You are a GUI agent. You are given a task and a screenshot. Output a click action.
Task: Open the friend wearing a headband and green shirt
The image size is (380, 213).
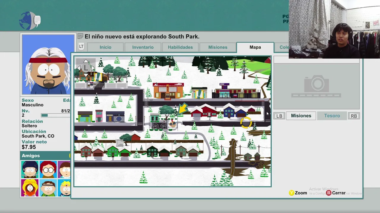tap(48, 188)
